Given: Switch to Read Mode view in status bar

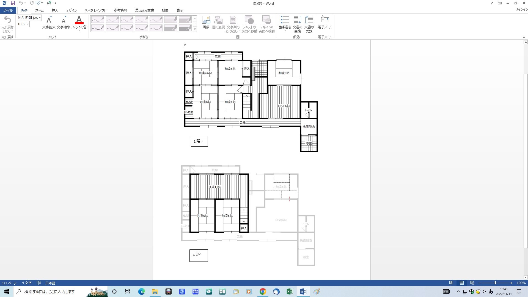Looking at the screenshot, I should [451, 283].
